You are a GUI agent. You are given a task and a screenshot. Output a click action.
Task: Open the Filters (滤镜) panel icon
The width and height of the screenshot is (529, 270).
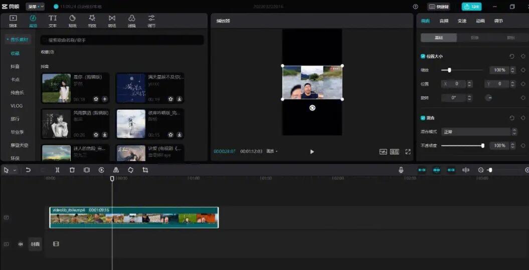click(131, 20)
